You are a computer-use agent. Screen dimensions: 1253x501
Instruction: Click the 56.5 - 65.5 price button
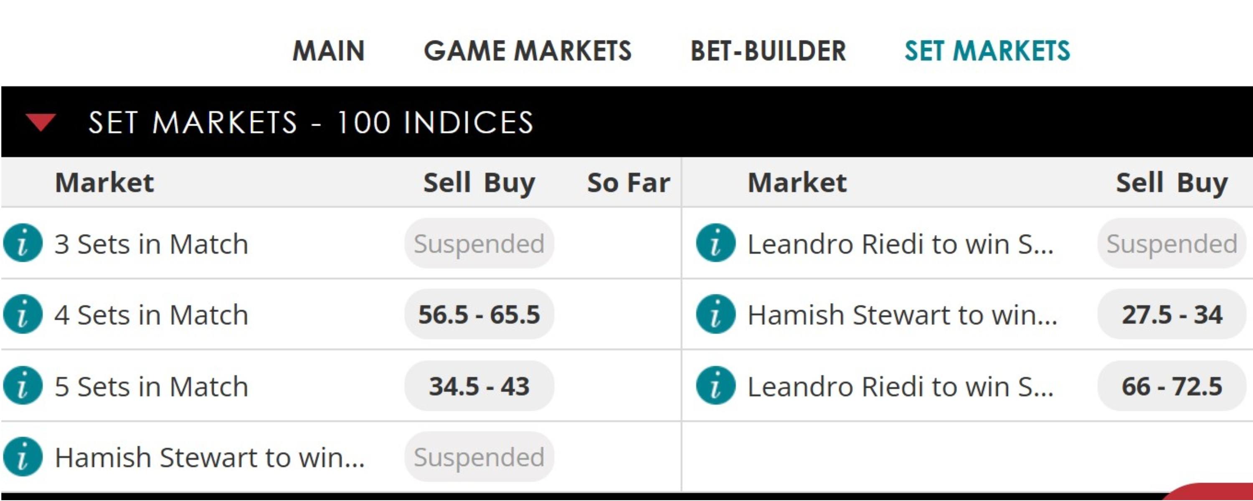[x=479, y=314]
